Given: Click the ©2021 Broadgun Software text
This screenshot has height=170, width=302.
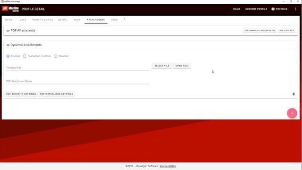Looking at the screenshot, I should coord(142,166).
